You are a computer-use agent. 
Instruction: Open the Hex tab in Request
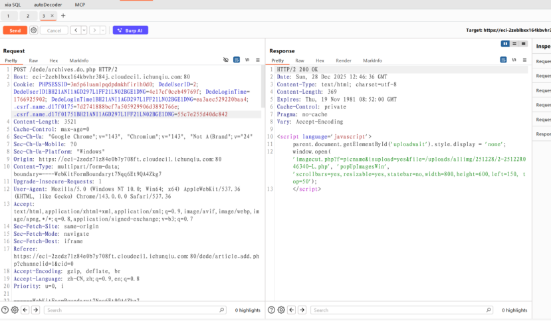[x=53, y=60]
